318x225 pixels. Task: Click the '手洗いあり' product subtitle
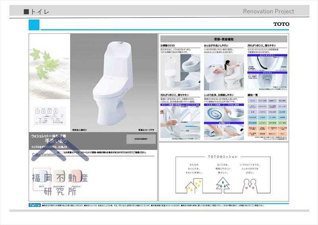56,141
